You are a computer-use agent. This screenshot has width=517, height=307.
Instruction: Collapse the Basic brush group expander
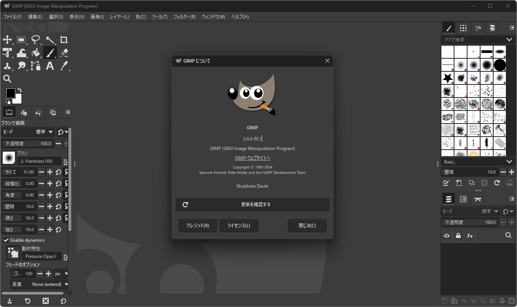pos(509,162)
